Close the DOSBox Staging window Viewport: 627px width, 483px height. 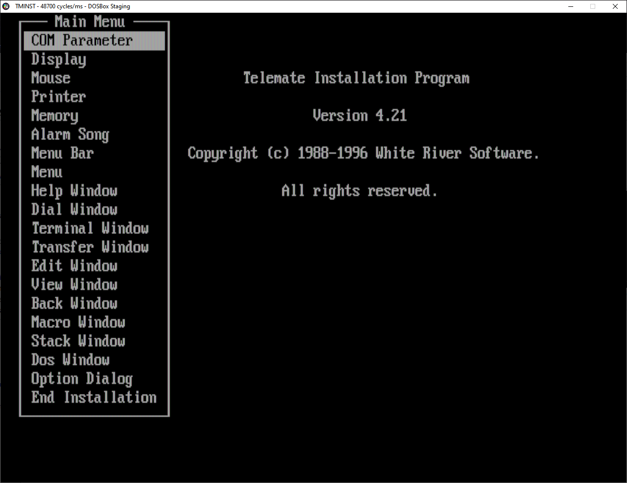coord(615,6)
